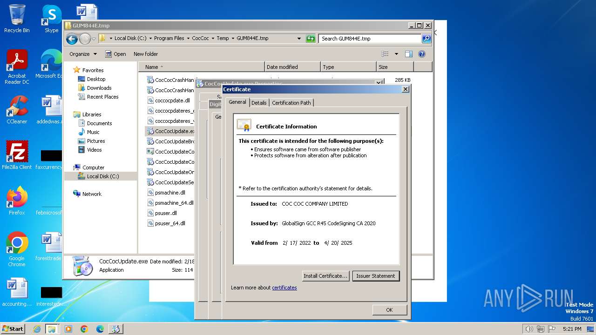596x335 pixels.
Task: Select Downloads in navigation pane
Action: pyautogui.click(x=99, y=88)
